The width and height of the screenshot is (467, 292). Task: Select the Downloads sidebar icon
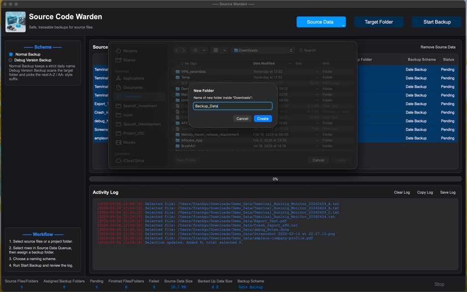[x=118, y=96]
